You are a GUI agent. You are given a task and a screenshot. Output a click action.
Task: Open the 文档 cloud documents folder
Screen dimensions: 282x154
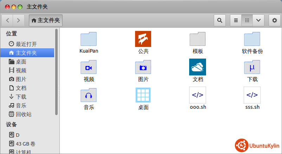[198, 67]
